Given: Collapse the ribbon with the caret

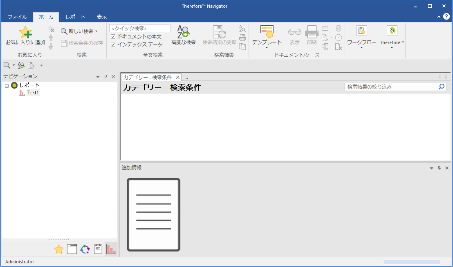Looking at the screenshot, I should (x=439, y=17).
